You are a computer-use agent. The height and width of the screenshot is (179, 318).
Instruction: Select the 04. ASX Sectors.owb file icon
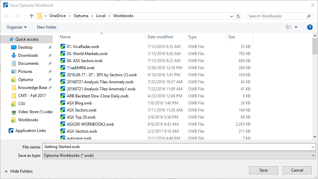(x=63, y=61)
